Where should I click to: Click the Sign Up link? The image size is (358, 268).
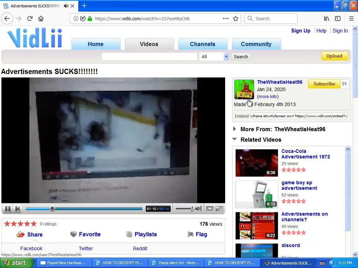301,31
